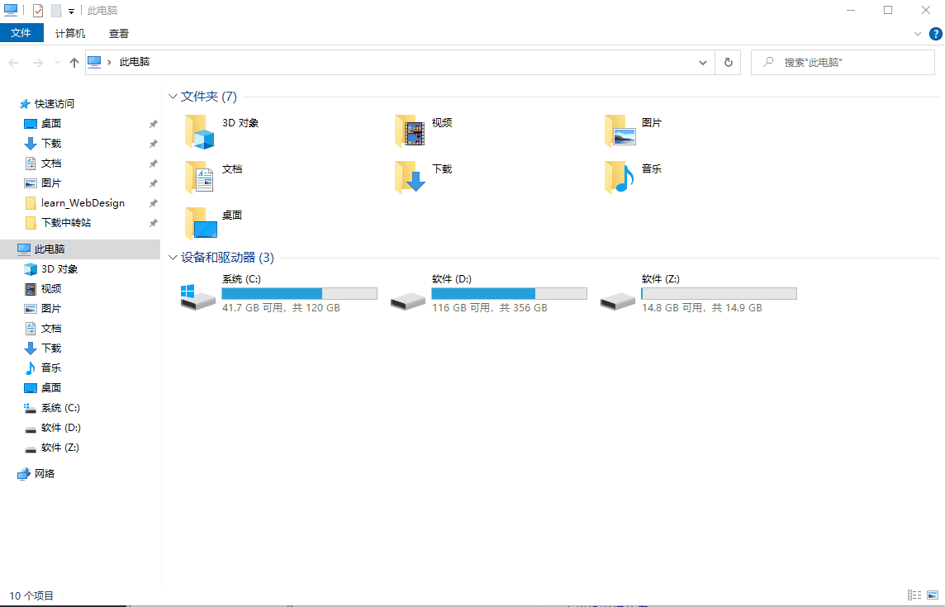This screenshot has width=945, height=607.
Task: Click the 软件 (D:) storage usage bar
Action: (x=509, y=293)
